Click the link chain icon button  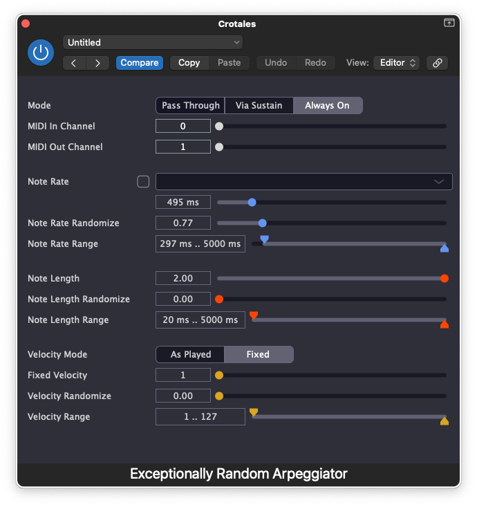437,63
